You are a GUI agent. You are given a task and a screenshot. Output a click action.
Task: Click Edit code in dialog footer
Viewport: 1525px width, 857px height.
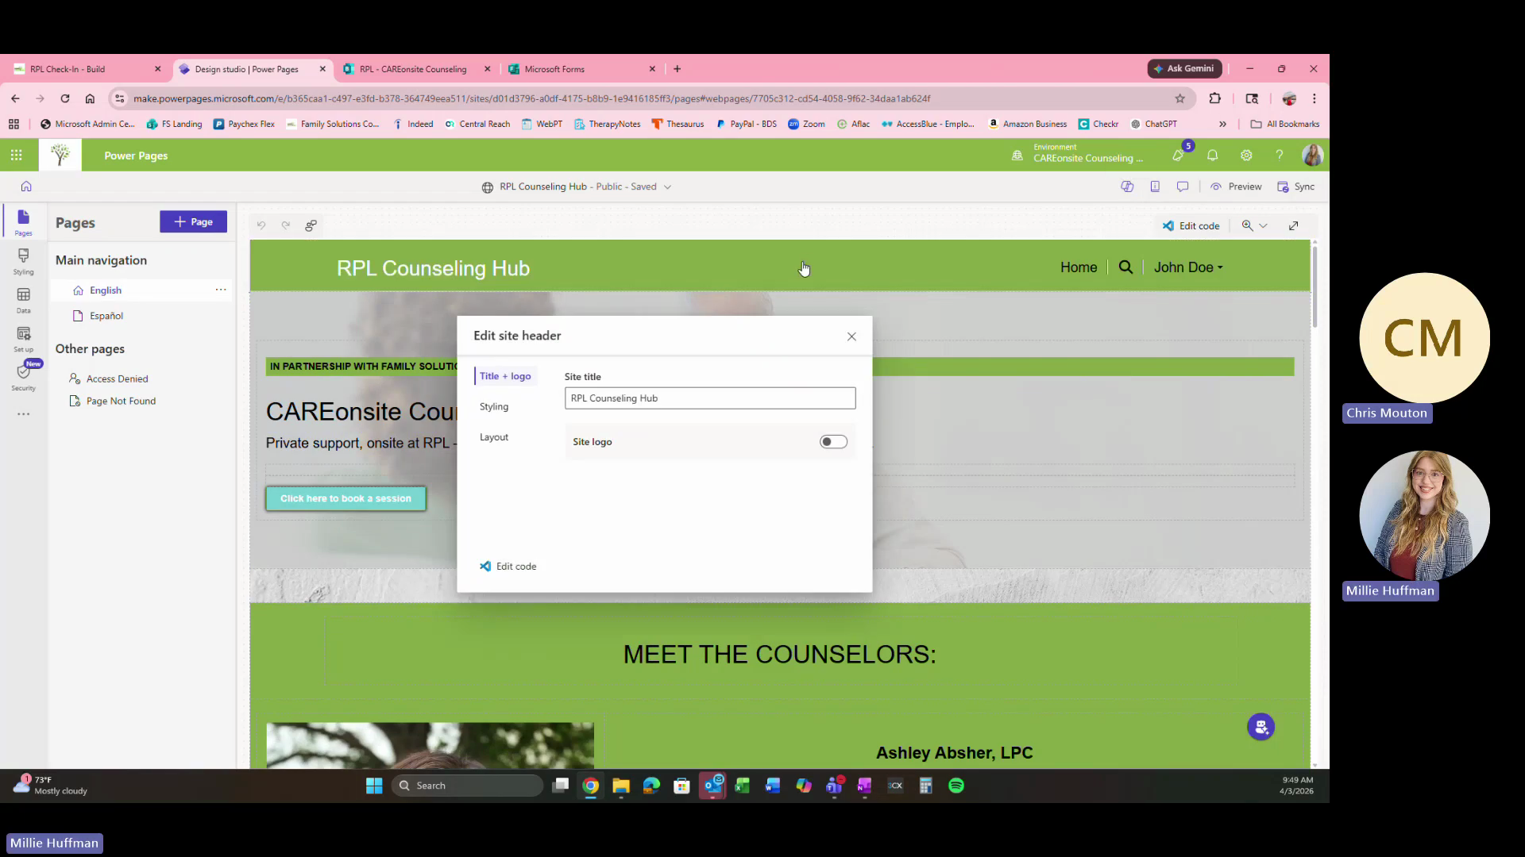pyautogui.click(x=508, y=567)
